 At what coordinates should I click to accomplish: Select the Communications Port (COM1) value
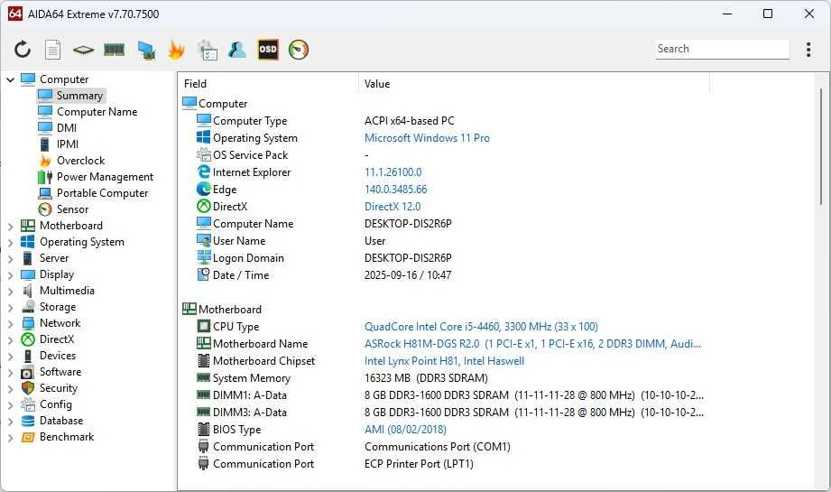coord(438,447)
